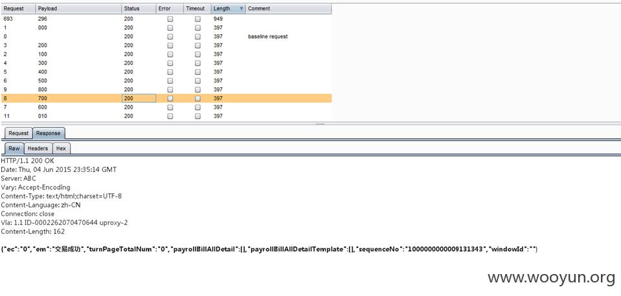Click the Comment column header

288,8
